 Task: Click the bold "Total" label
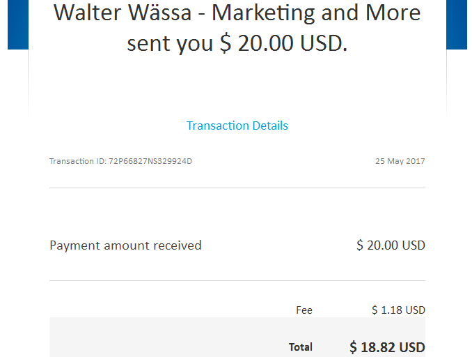tap(301, 347)
